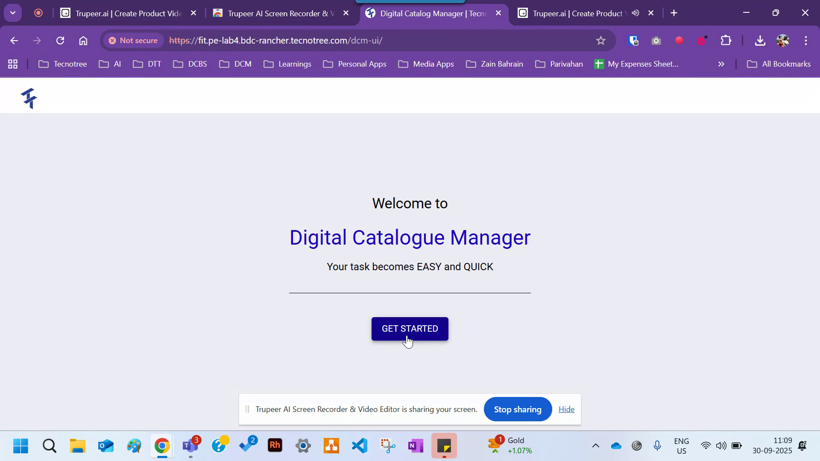Click the Tecnotree logo on the webpage
Screen dimensions: 820x461
pyautogui.click(x=29, y=98)
